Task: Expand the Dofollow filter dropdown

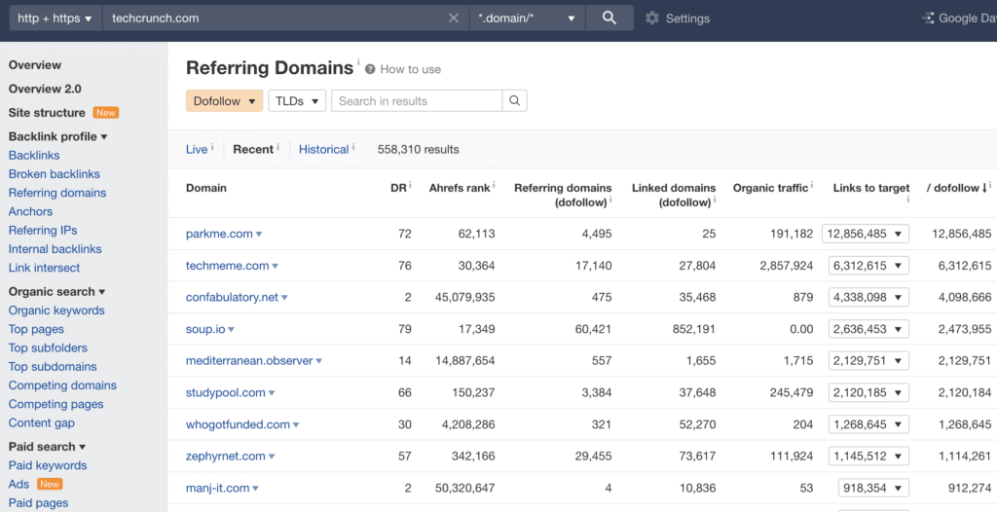Action: click(x=224, y=100)
